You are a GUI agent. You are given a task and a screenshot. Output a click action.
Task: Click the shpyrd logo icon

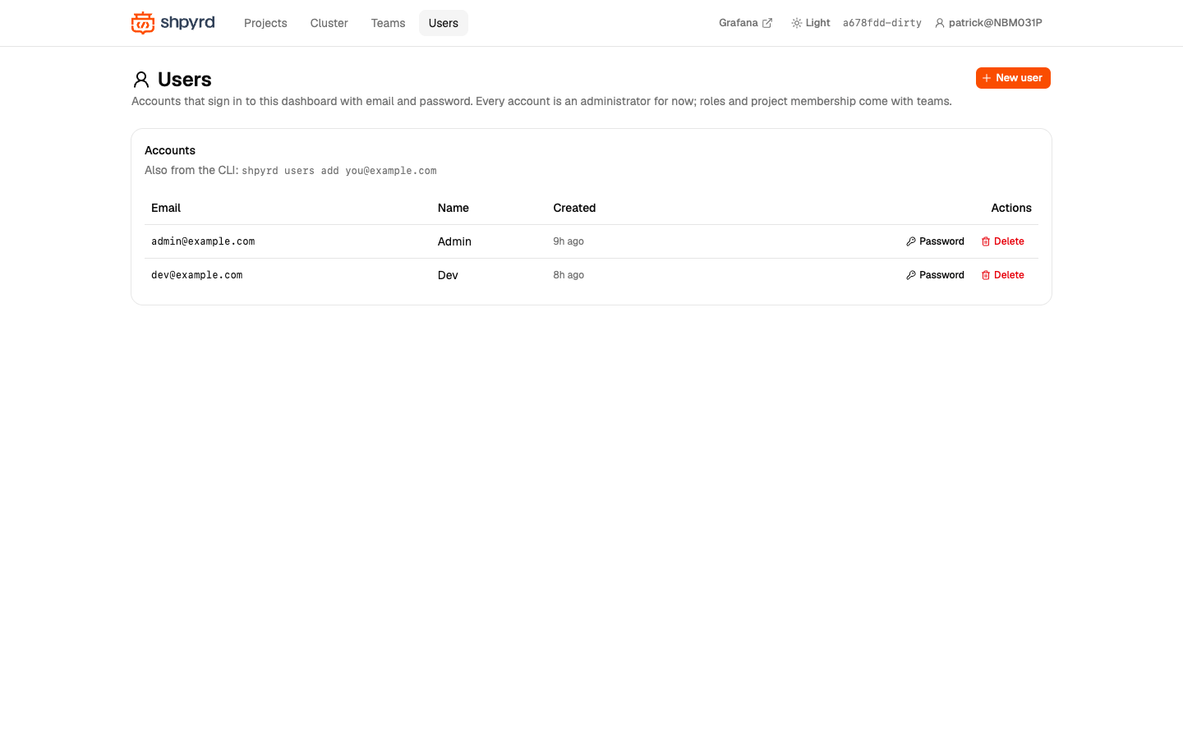coord(143,23)
